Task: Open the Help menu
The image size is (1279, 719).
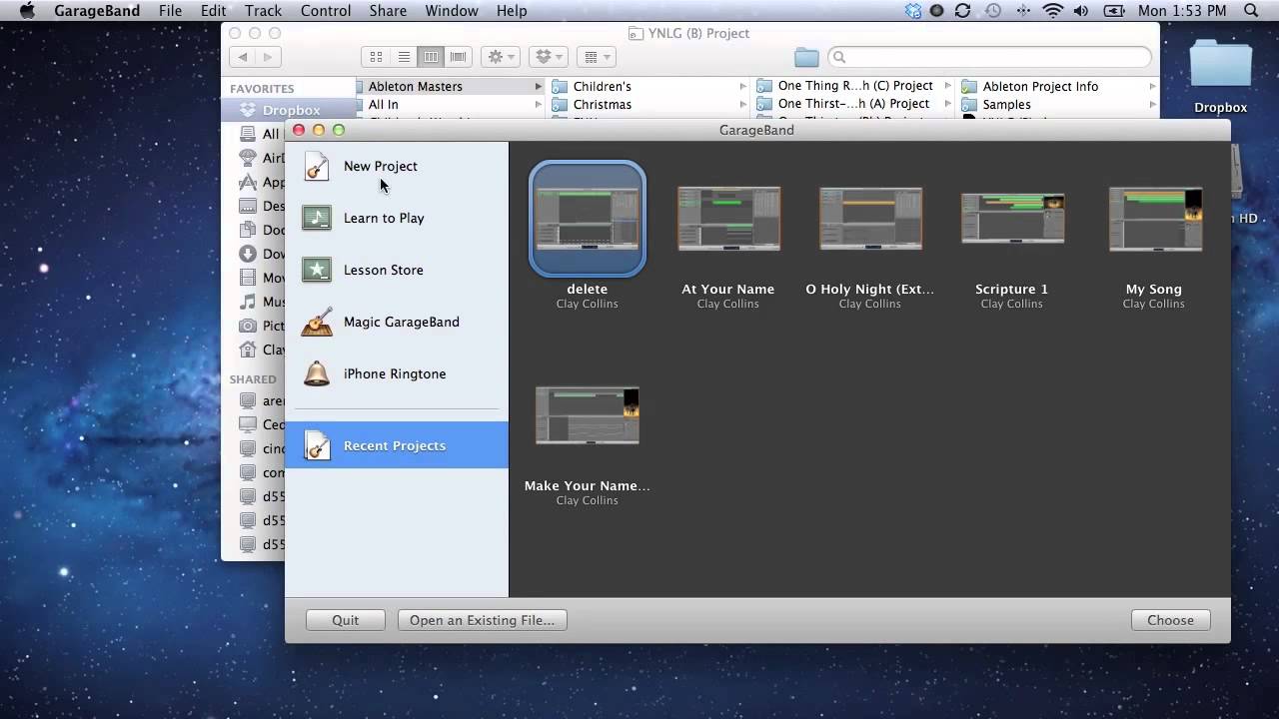Action: [512, 11]
